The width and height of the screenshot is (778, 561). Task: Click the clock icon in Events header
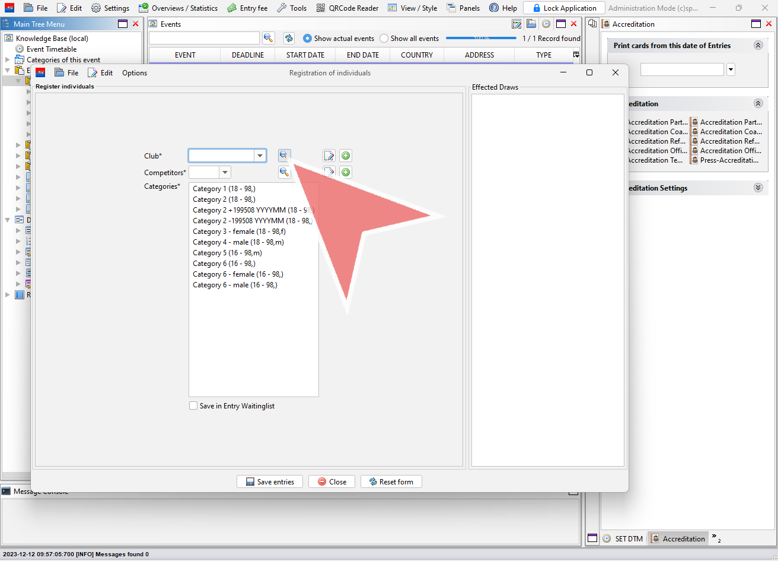tap(546, 24)
